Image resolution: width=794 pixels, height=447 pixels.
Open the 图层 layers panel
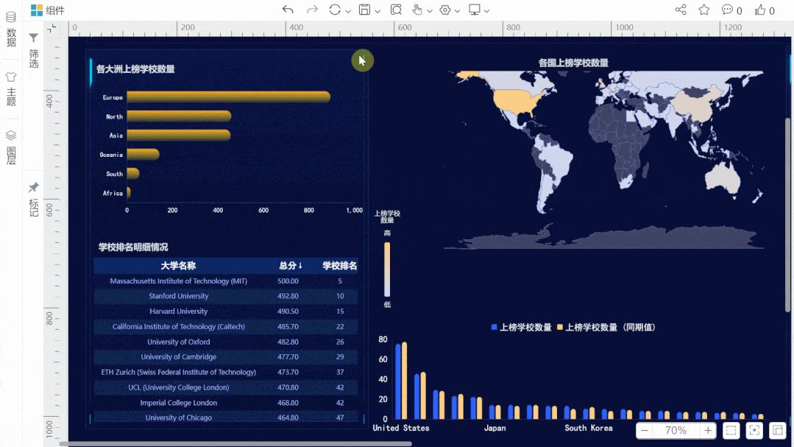click(11, 147)
